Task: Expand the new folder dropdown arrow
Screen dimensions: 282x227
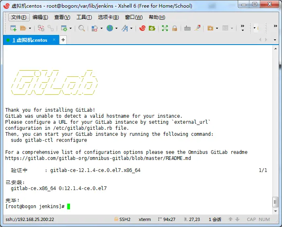Action: (217, 29)
